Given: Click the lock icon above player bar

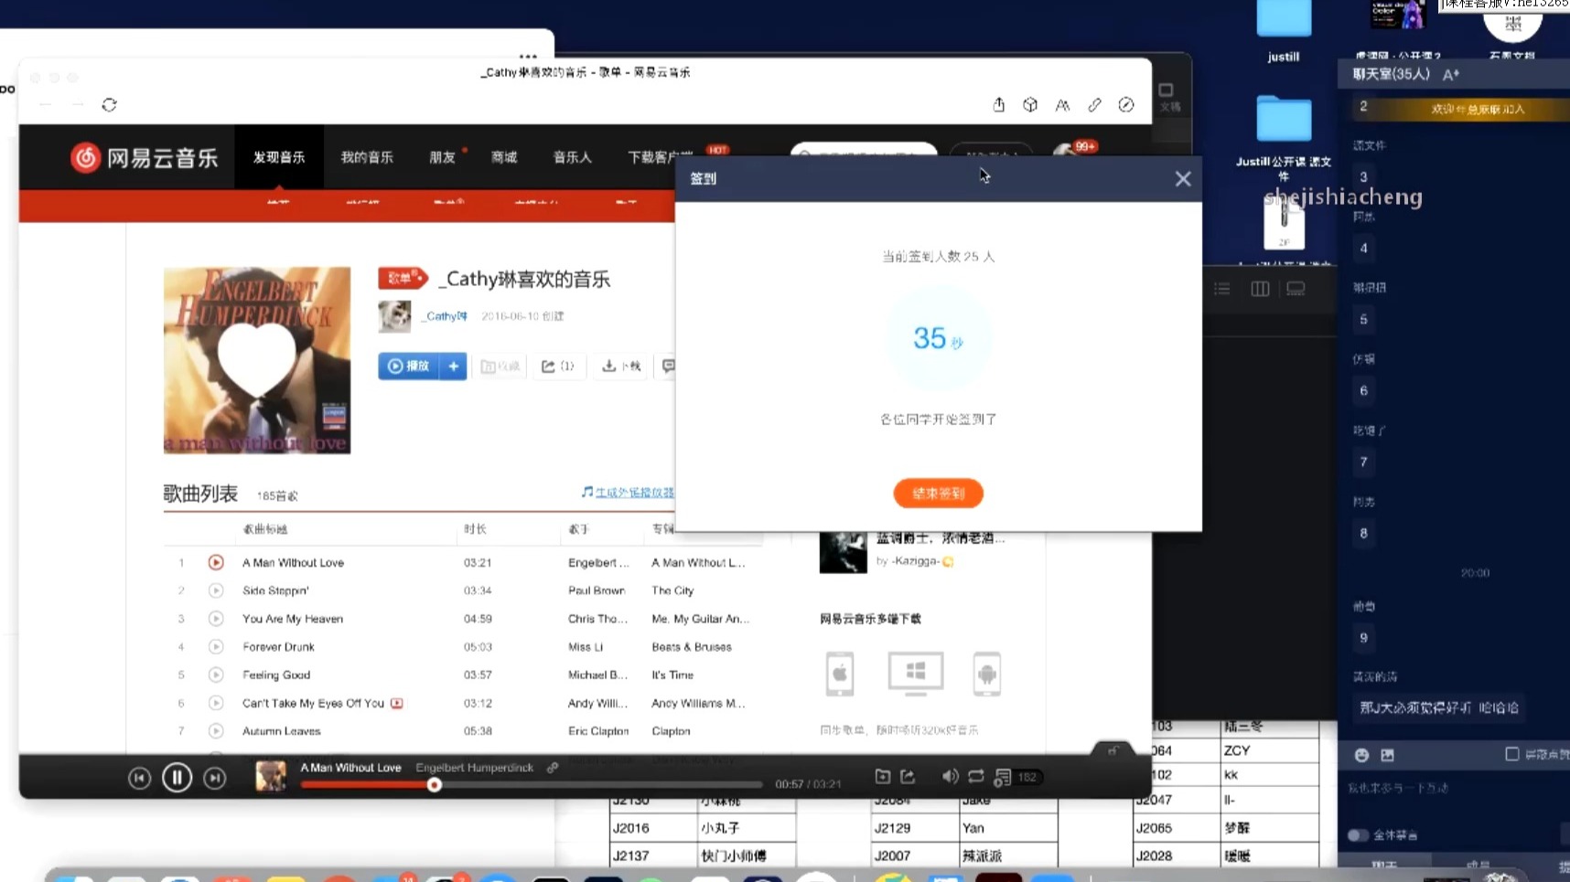Looking at the screenshot, I should tap(1113, 749).
